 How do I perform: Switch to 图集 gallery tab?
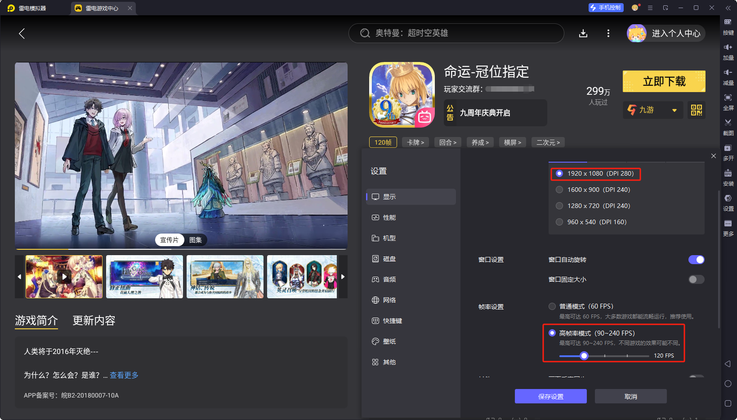pos(196,240)
